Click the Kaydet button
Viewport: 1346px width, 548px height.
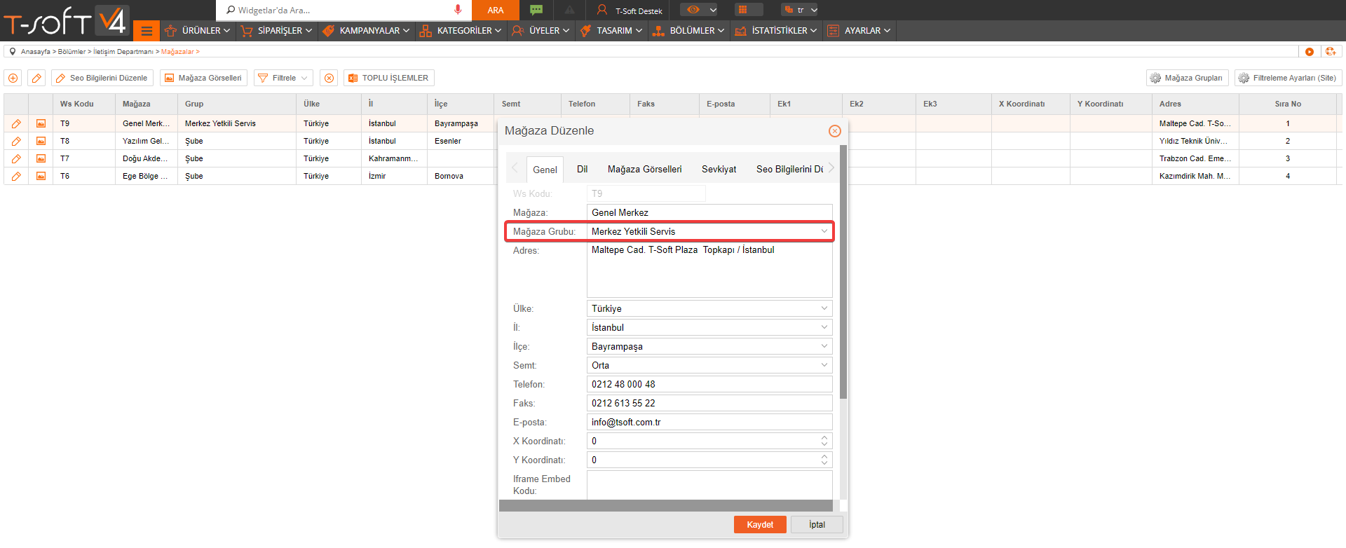[x=760, y=525]
